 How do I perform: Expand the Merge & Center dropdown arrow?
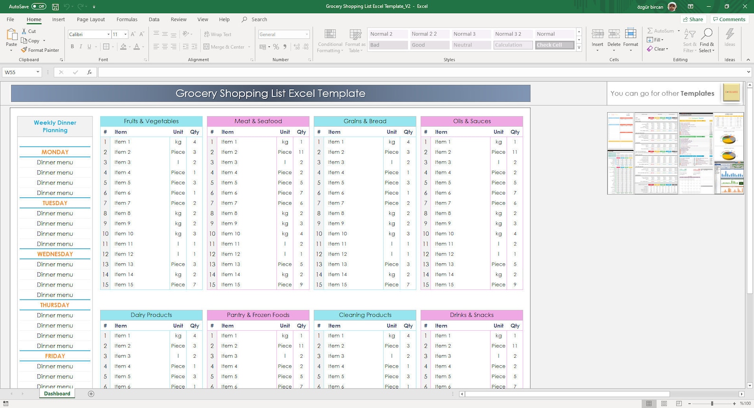click(x=249, y=47)
